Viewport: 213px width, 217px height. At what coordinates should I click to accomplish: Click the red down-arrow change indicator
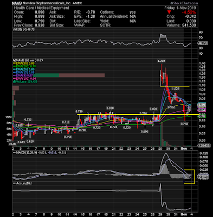pos(169,12)
